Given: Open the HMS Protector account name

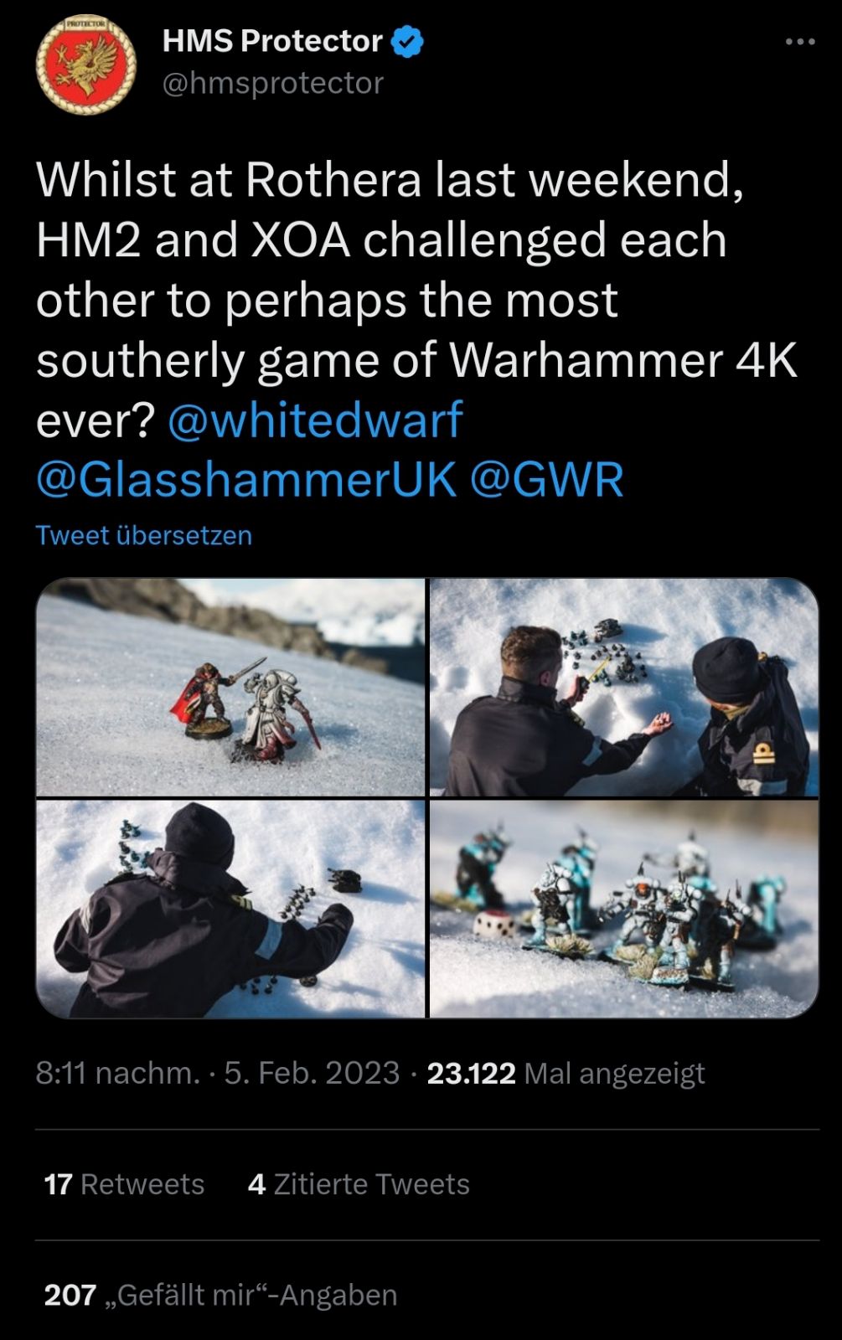Looking at the screenshot, I should pos(272,41).
